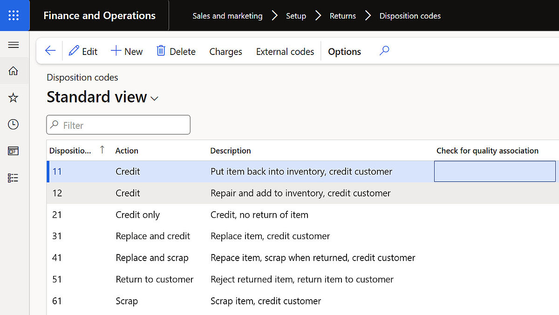Click the back arrow in the toolbar
Screen dimensions: 559x315
50,51
